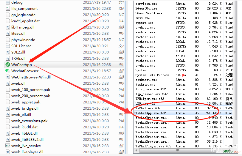
Task: Select the SDL License file name
Action: [21, 46]
